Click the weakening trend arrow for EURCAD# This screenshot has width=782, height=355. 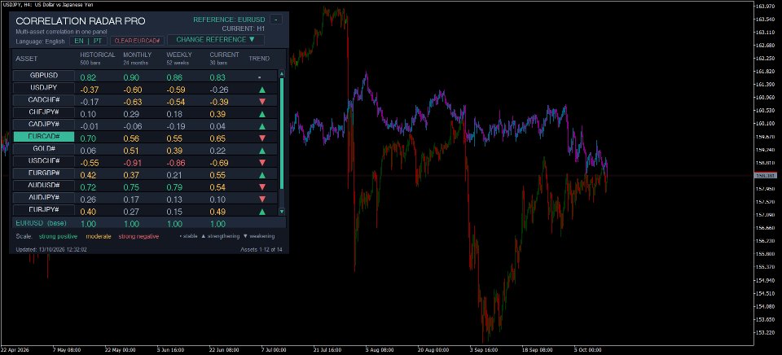click(262, 138)
